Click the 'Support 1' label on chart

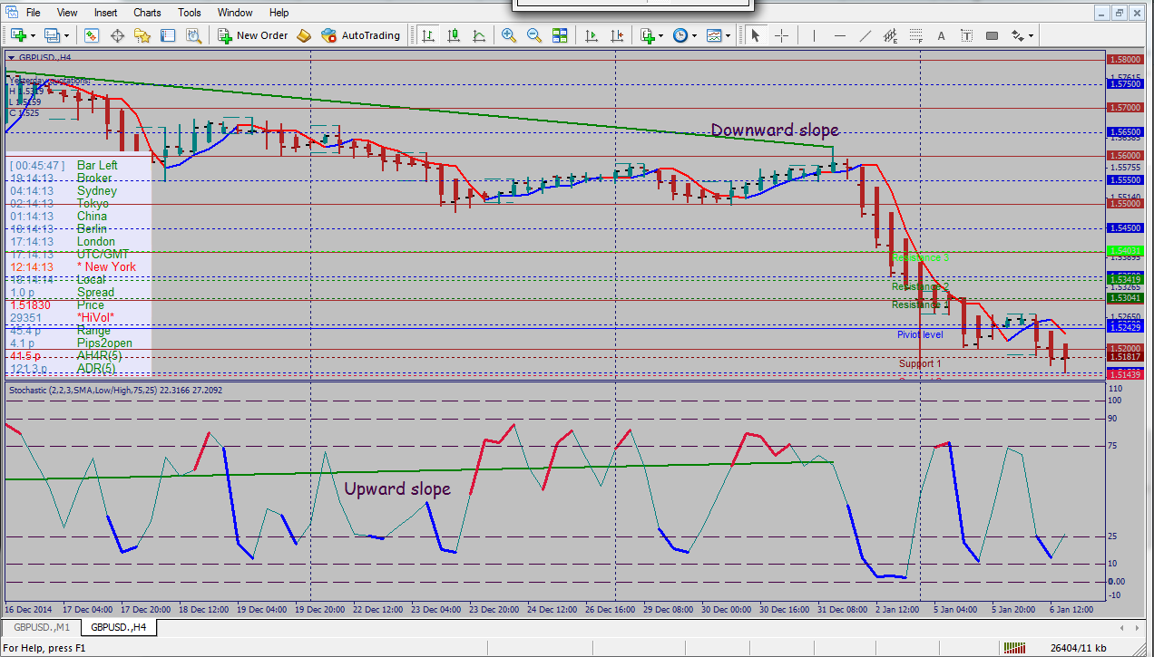pyautogui.click(x=920, y=363)
